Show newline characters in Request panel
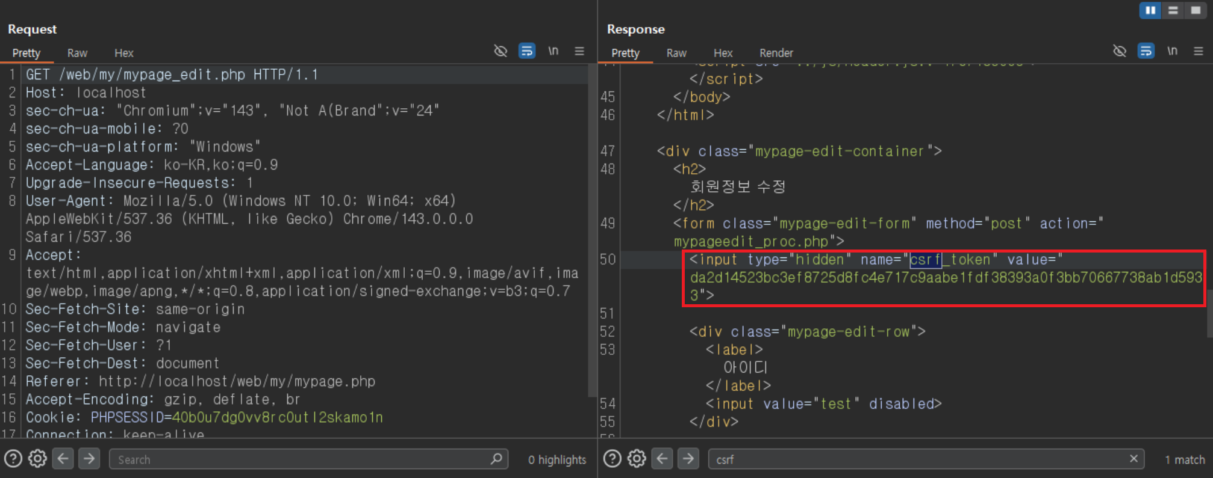 553,51
